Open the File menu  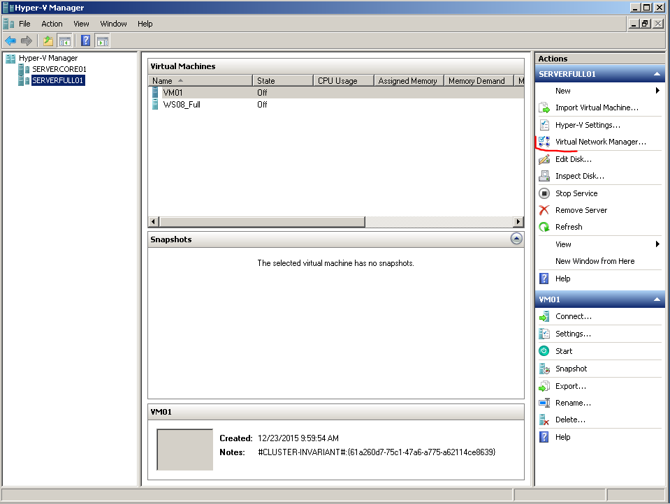pos(24,24)
